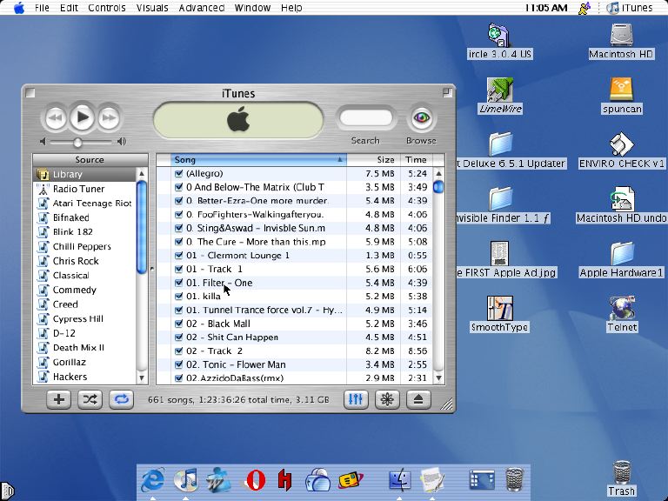Open the Hackers playlist
The width and height of the screenshot is (668, 501).
pos(84,377)
